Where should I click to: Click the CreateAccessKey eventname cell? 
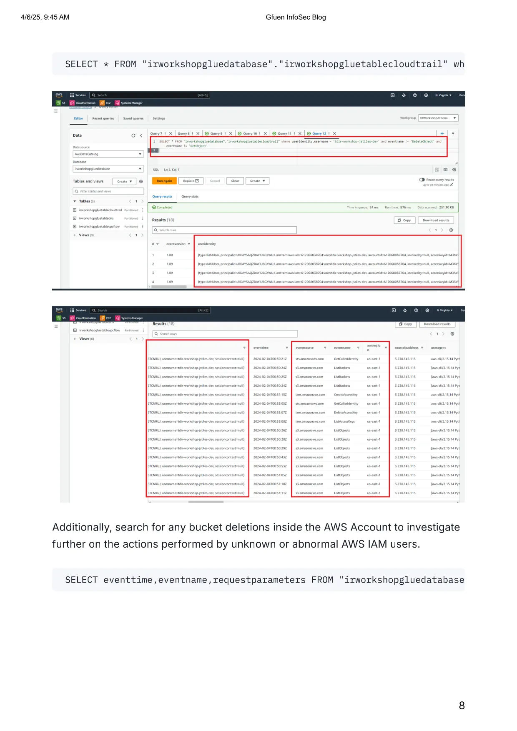346,395
